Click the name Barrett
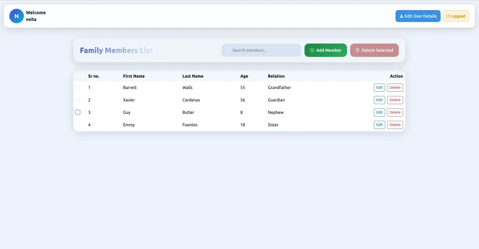Screen dimensions: 479x249 pos(130,87)
